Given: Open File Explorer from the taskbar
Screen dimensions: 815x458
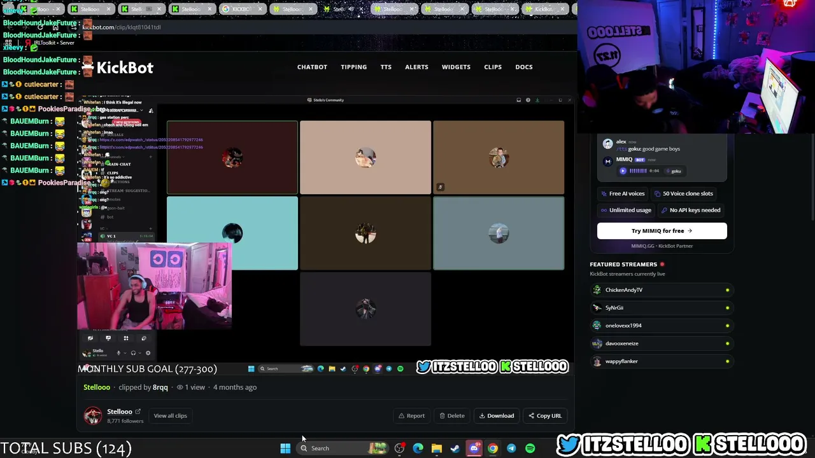Looking at the screenshot, I should pos(437,448).
